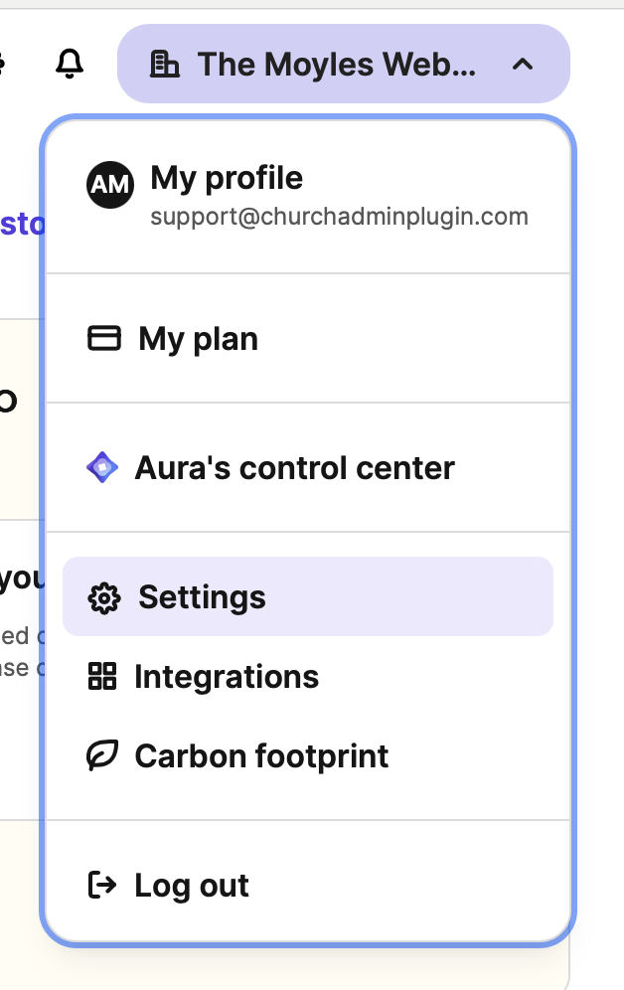Open Aura's control center
Screen dimensions: 624x990
(294, 467)
